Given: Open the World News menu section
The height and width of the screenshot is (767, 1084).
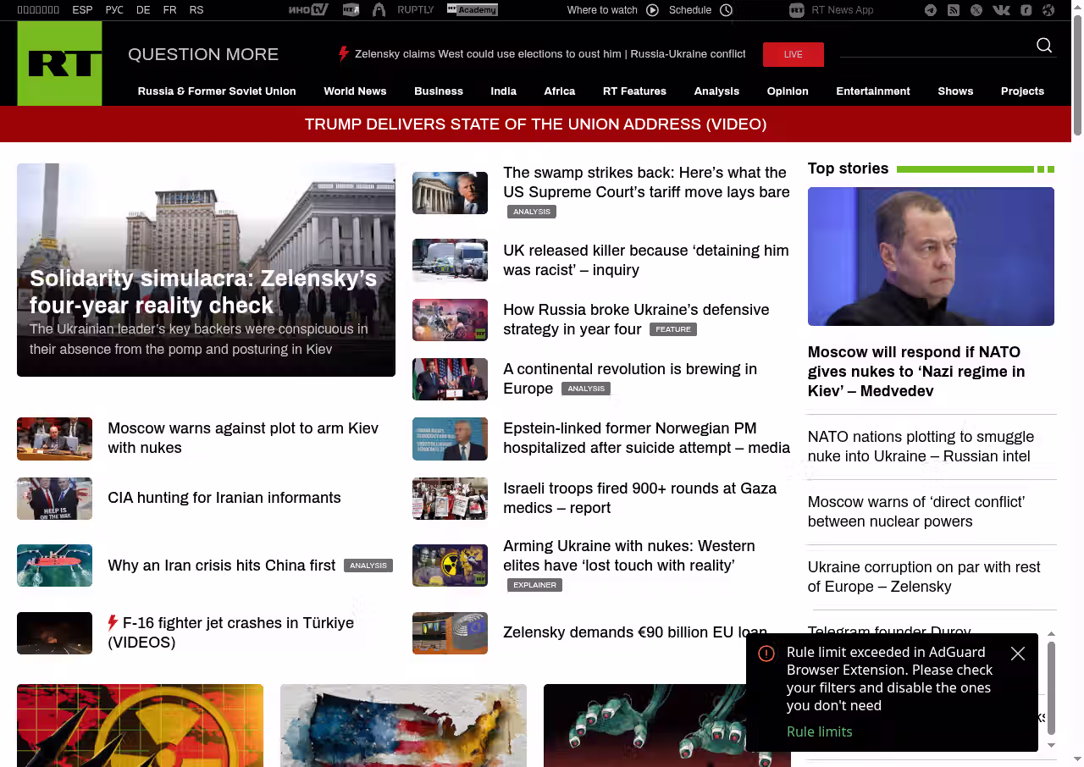Looking at the screenshot, I should point(355,91).
